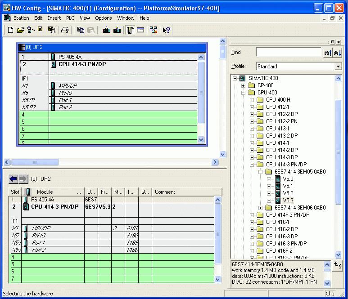
Task: Toggle the hardware Catalog view icon
Action: coord(130,30)
